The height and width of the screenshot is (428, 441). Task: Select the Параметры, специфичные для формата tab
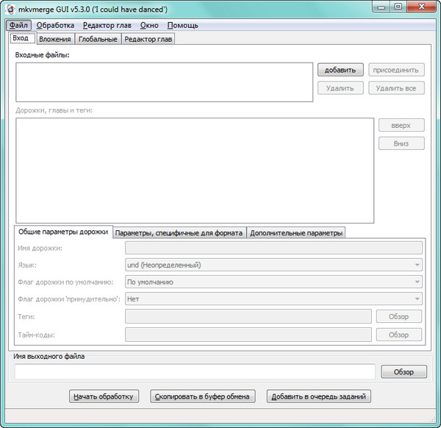tap(179, 232)
